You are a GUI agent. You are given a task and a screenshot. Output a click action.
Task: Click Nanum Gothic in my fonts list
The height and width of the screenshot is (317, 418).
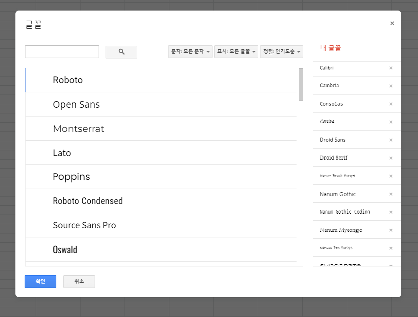pos(338,194)
